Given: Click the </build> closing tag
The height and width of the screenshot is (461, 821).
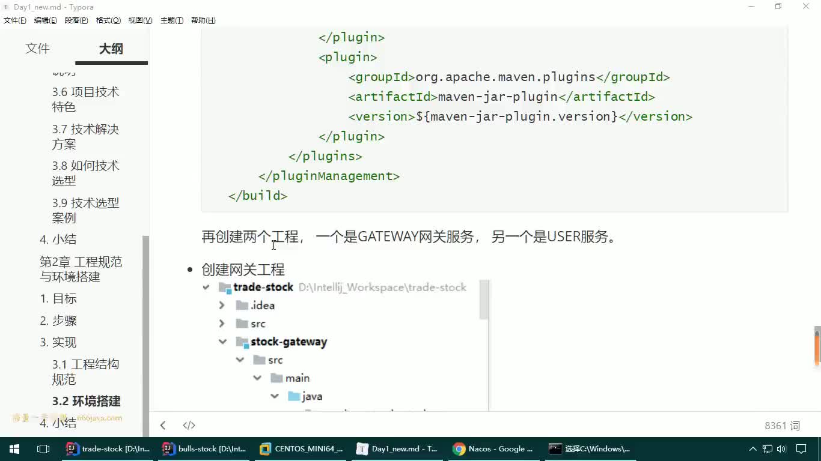Looking at the screenshot, I should (258, 196).
